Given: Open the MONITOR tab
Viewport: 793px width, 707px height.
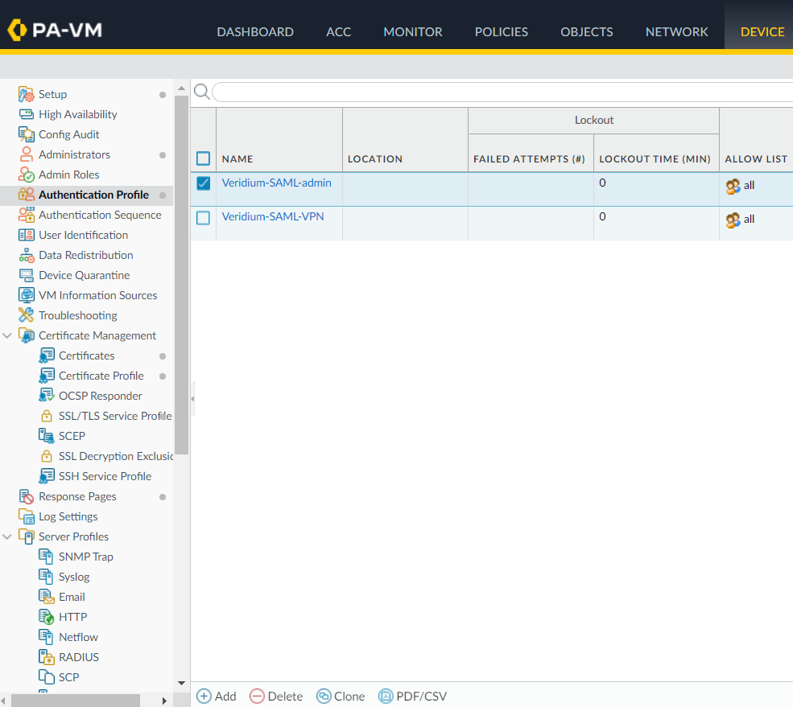Looking at the screenshot, I should click(412, 32).
